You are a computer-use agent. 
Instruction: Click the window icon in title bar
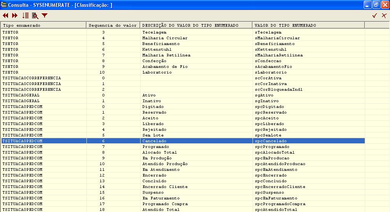coord(5,5)
